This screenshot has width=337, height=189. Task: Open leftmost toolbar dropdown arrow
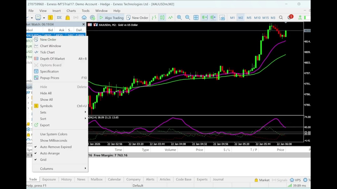[x=32, y=18]
